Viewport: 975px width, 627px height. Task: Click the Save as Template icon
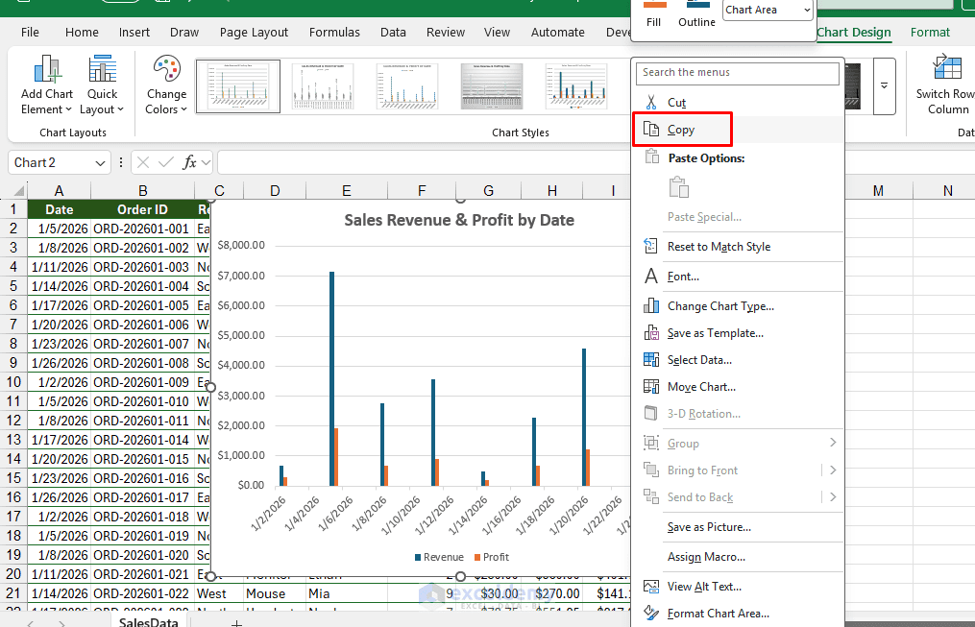coord(651,333)
